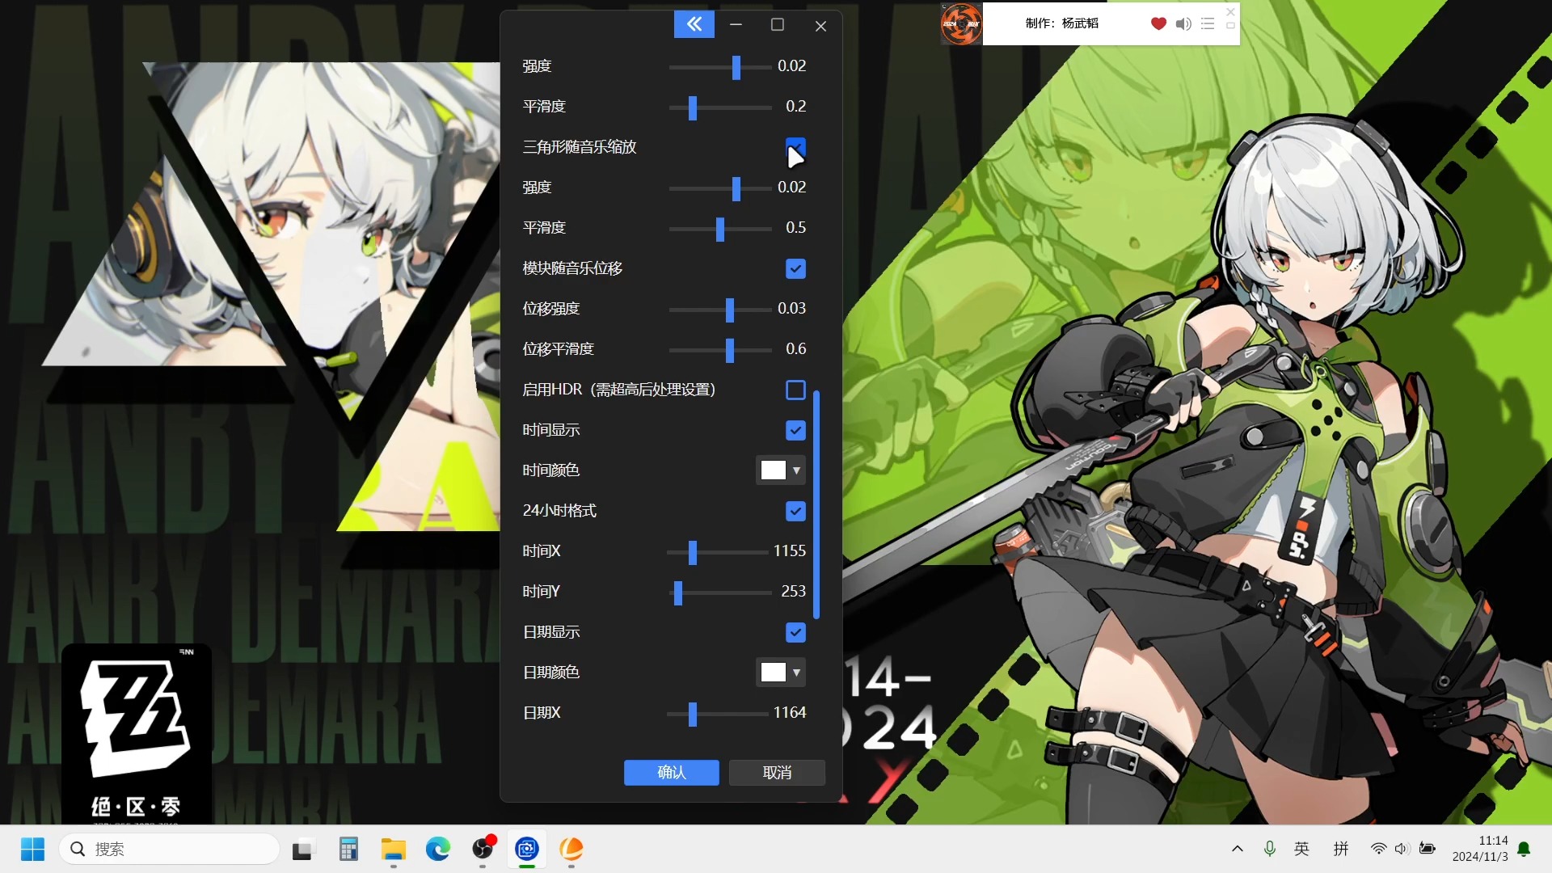Click the 位移强度 slider handle
Image resolution: width=1552 pixels, height=873 pixels.
tap(730, 310)
